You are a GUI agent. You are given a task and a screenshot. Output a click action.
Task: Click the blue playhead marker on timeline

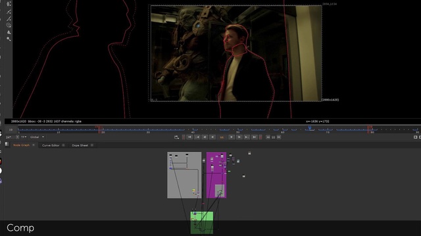[310, 128]
